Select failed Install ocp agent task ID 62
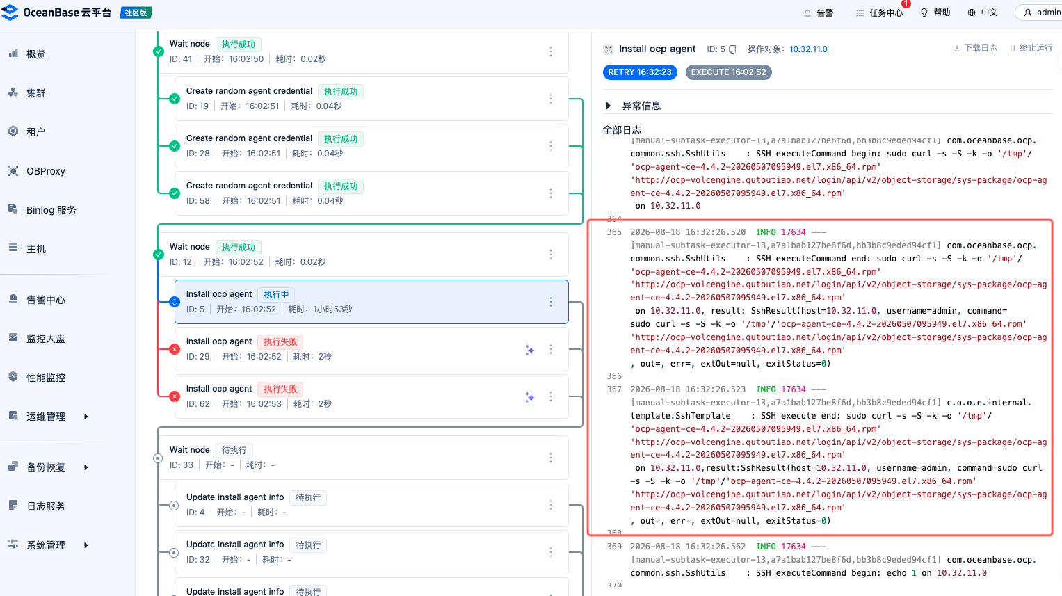The width and height of the screenshot is (1062, 596). 371,396
